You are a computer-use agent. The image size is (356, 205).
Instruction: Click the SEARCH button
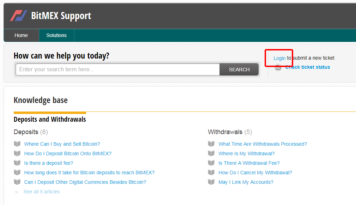pyautogui.click(x=239, y=70)
